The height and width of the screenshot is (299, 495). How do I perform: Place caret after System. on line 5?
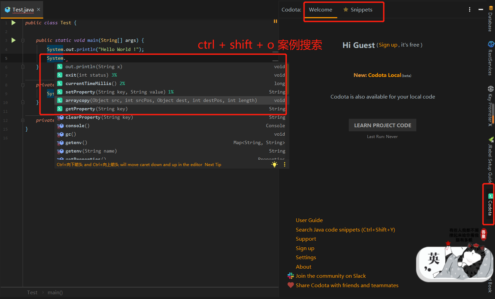(x=66, y=58)
